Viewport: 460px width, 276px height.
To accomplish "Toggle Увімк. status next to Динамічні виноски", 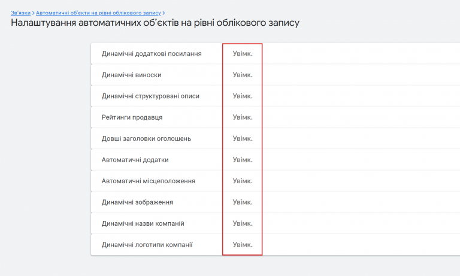I will 243,75.
